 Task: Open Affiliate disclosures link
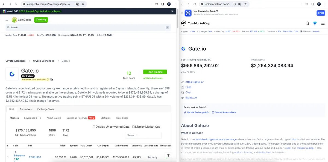153,78
